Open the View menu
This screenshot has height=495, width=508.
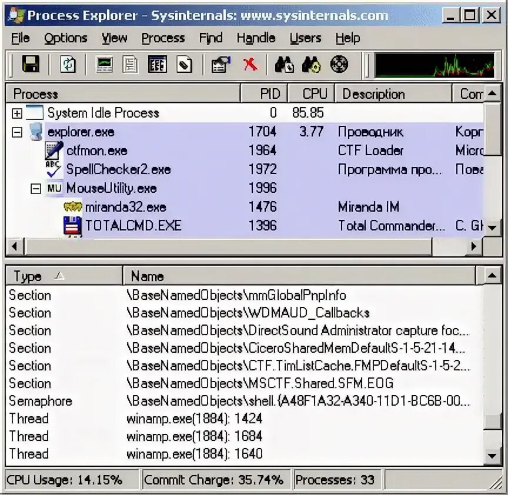click(115, 38)
